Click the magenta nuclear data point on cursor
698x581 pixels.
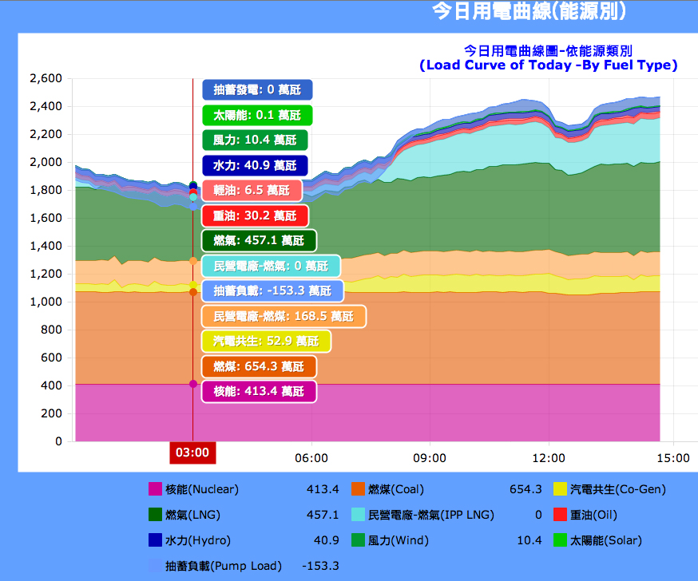[x=193, y=384]
